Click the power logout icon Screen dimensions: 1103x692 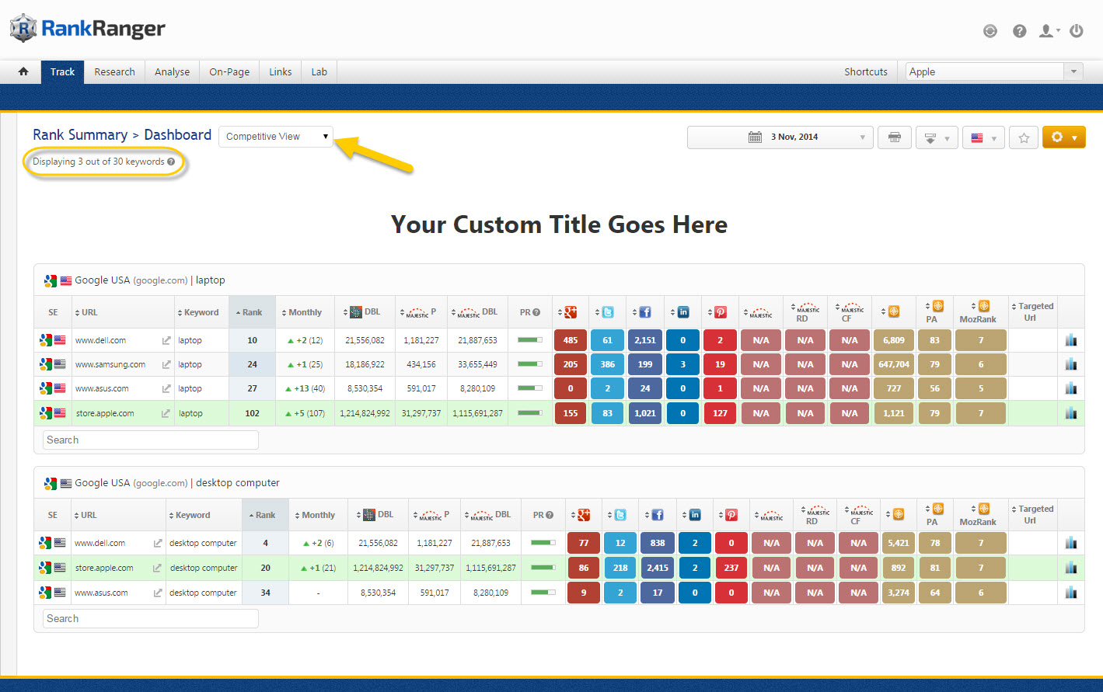click(1077, 31)
